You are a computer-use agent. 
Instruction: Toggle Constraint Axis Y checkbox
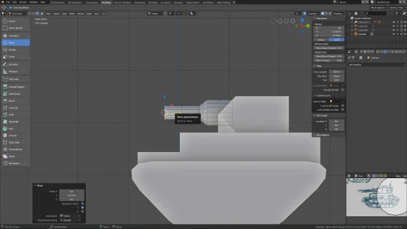[x=83, y=207]
